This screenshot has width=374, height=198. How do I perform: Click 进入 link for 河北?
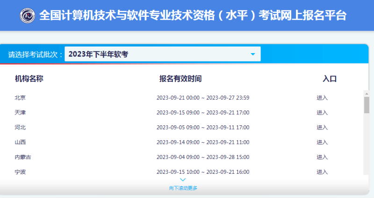tap(322, 127)
